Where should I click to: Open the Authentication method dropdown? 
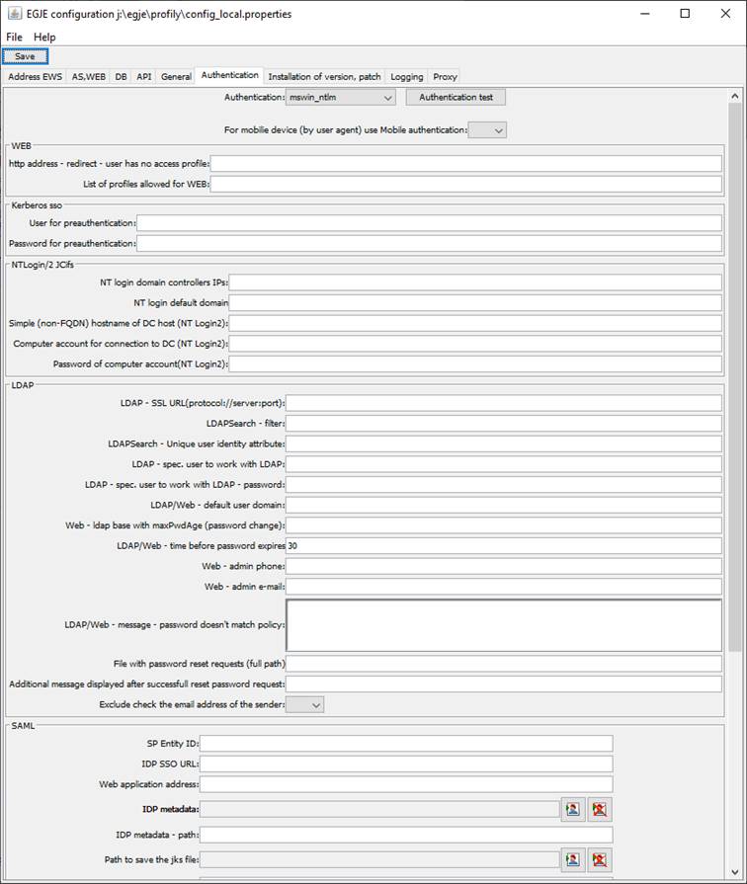pos(340,98)
